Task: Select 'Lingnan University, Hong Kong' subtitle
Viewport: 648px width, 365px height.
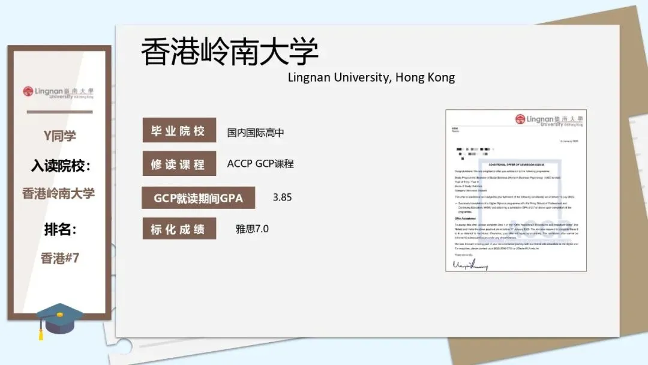Action: tap(371, 77)
